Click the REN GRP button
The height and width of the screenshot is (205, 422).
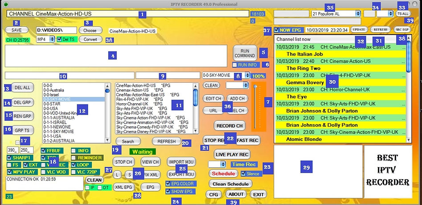tap(23, 116)
